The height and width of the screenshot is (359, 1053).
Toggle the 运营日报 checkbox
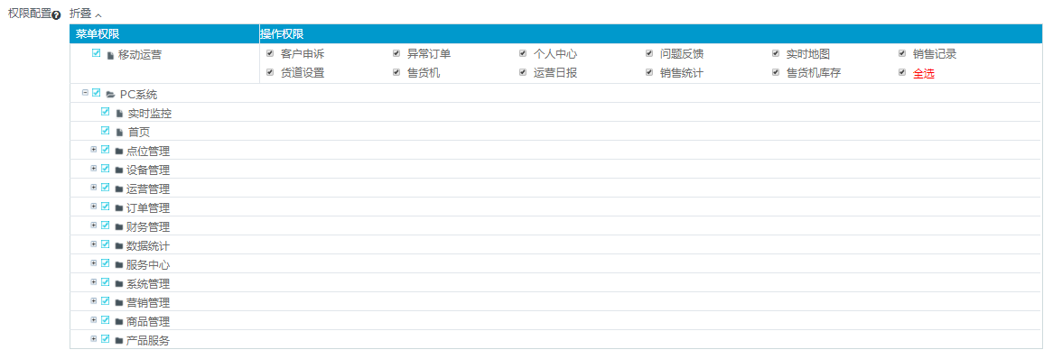coord(523,72)
